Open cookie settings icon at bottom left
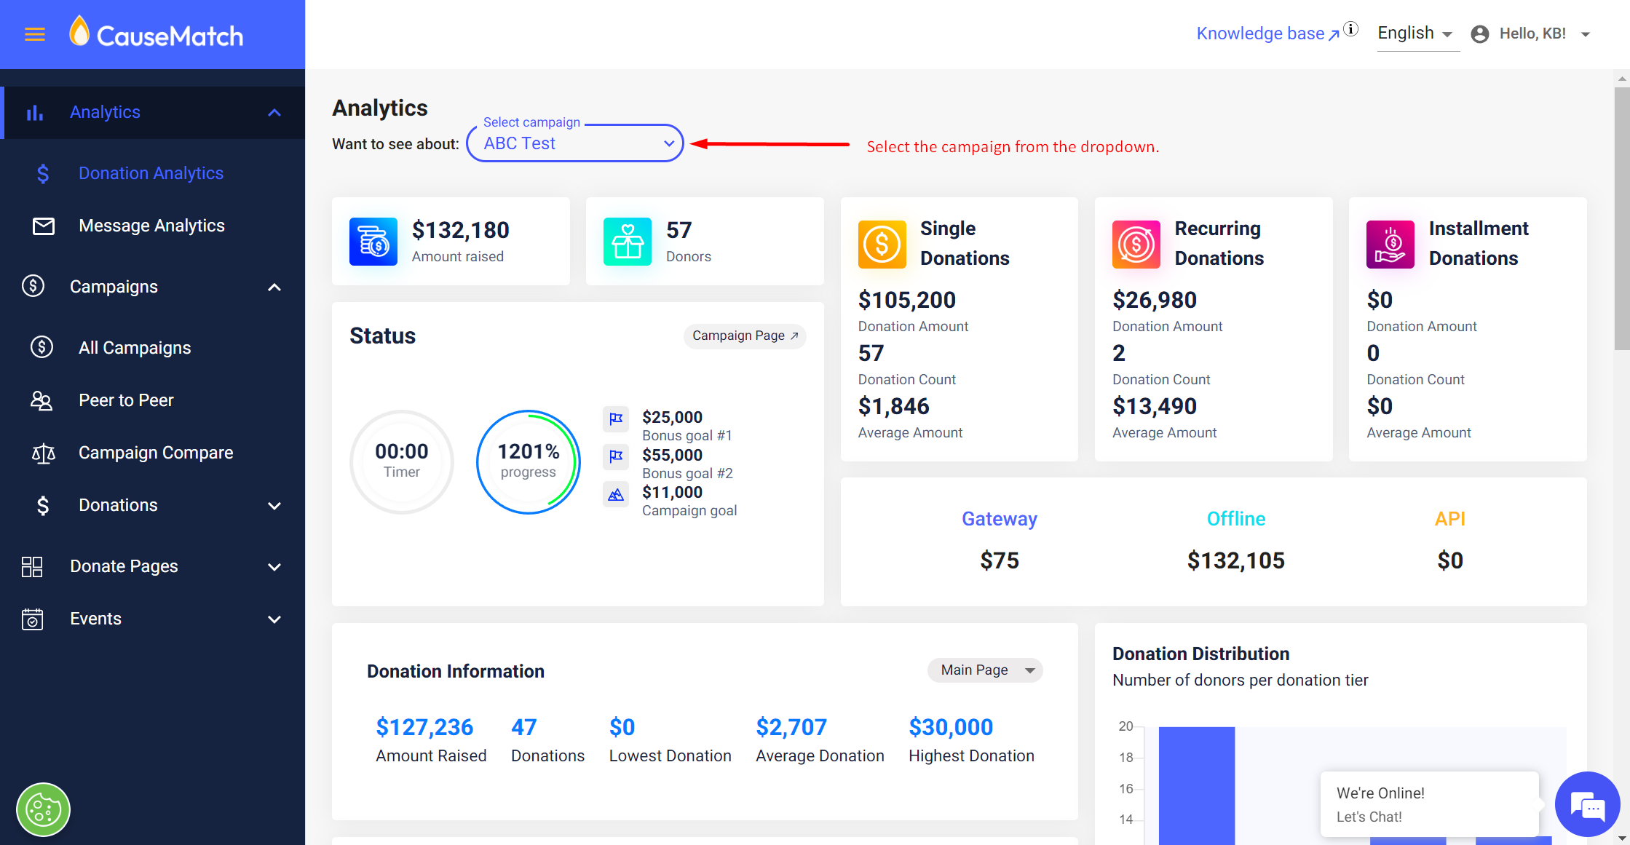The width and height of the screenshot is (1630, 845). tap(43, 809)
